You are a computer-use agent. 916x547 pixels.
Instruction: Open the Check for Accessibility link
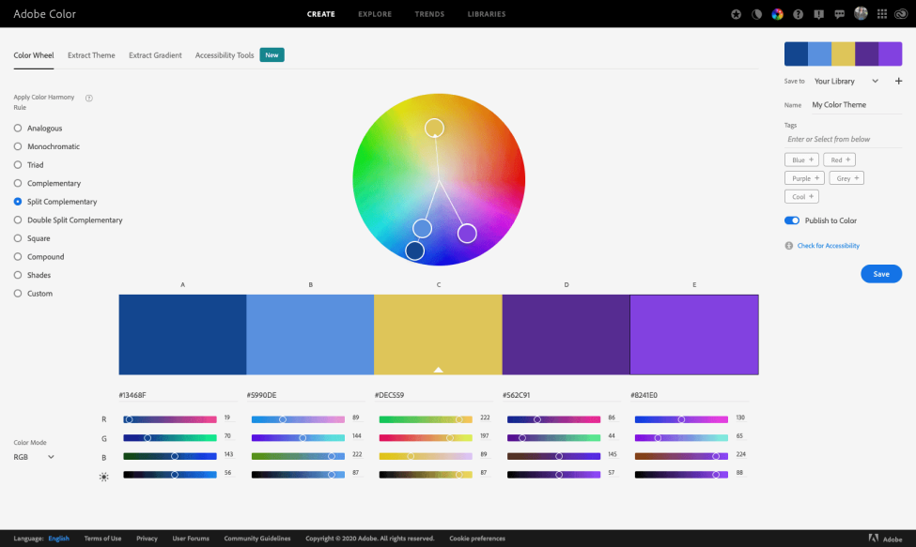(x=829, y=246)
